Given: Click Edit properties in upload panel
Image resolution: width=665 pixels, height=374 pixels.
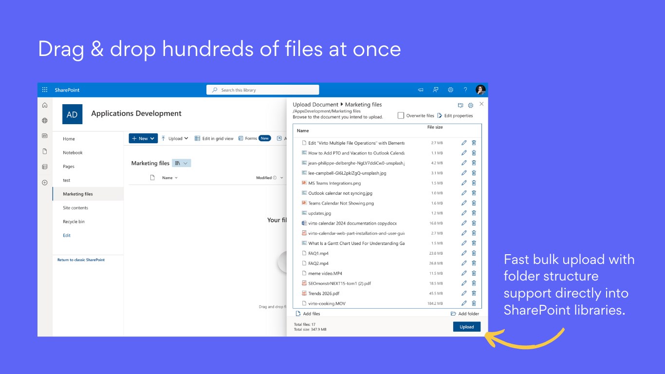Looking at the screenshot, I should [x=455, y=116].
